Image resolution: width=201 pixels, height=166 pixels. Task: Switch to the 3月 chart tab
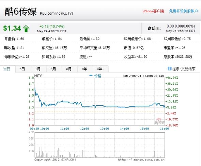53,69
